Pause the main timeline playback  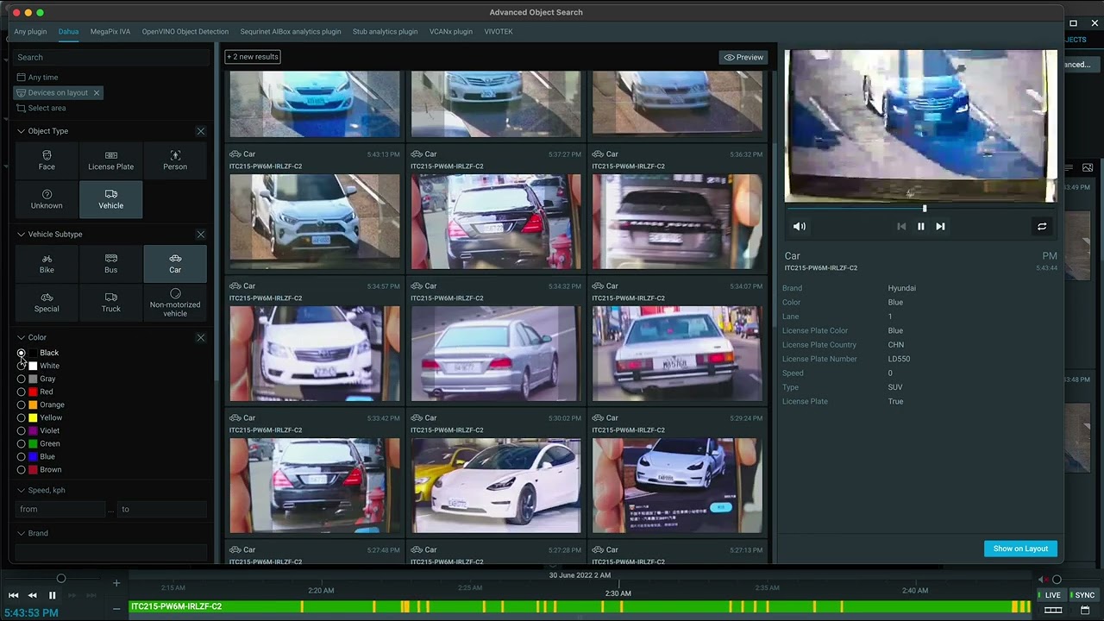(52, 595)
